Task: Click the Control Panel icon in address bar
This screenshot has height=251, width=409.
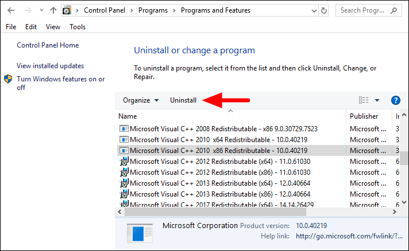Action: coord(67,10)
